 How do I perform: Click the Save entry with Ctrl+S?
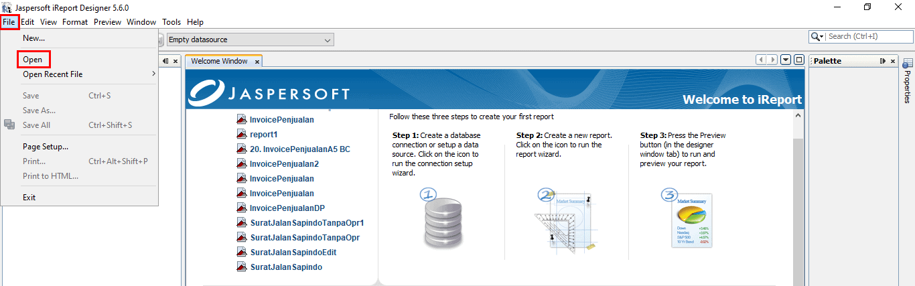(x=79, y=96)
